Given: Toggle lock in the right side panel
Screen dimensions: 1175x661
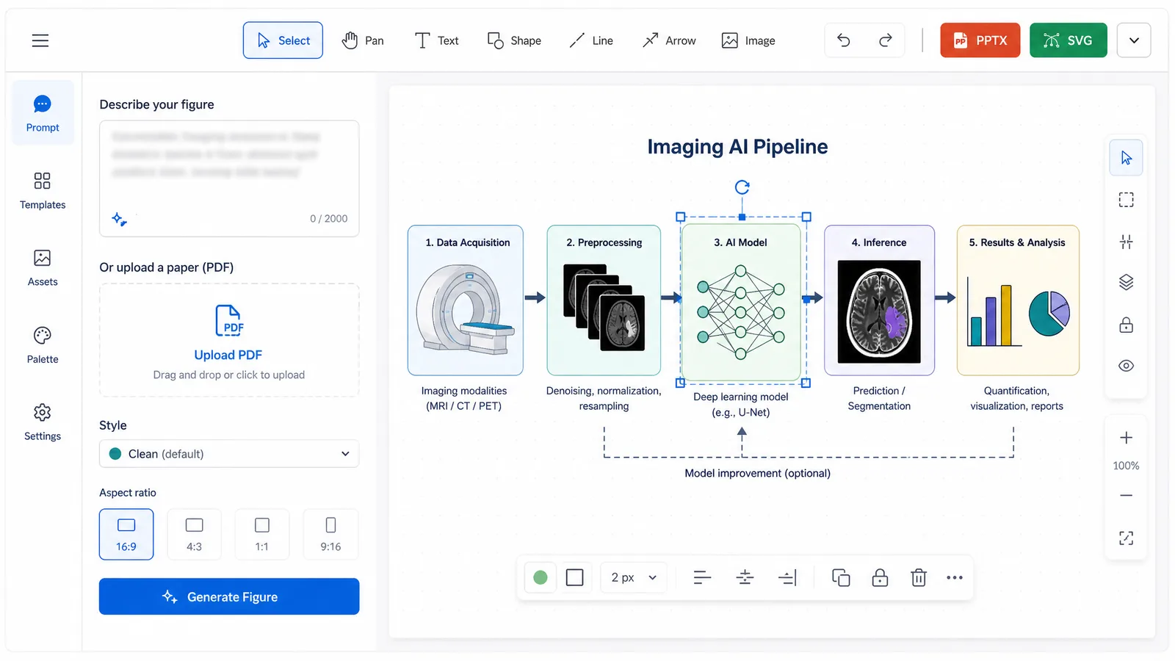Looking at the screenshot, I should 1126,325.
